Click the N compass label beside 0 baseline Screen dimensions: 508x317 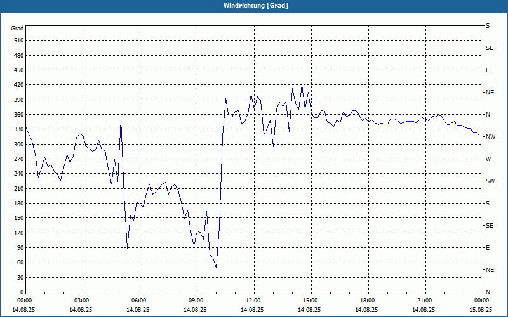(x=488, y=292)
